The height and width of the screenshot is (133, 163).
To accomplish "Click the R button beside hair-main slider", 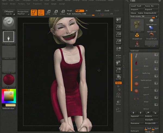I will point(157,17).
